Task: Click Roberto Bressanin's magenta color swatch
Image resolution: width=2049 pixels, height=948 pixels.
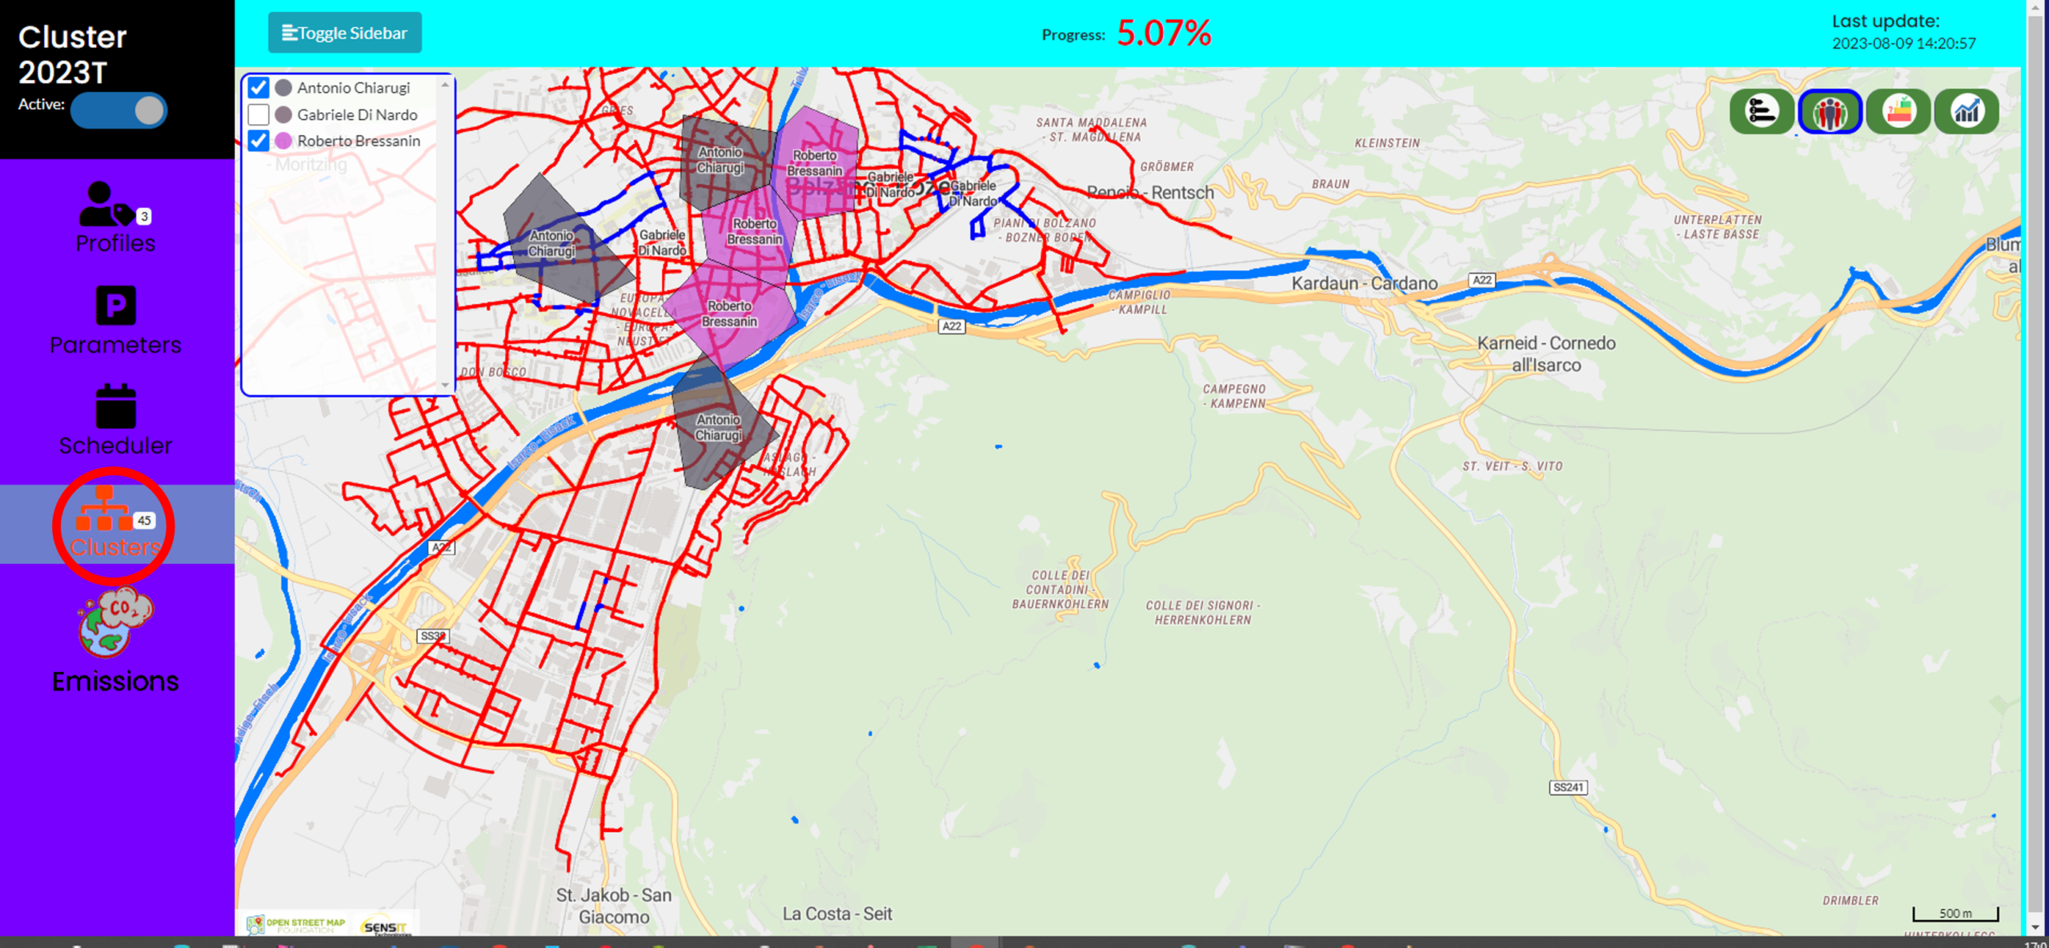Action: click(283, 141)
